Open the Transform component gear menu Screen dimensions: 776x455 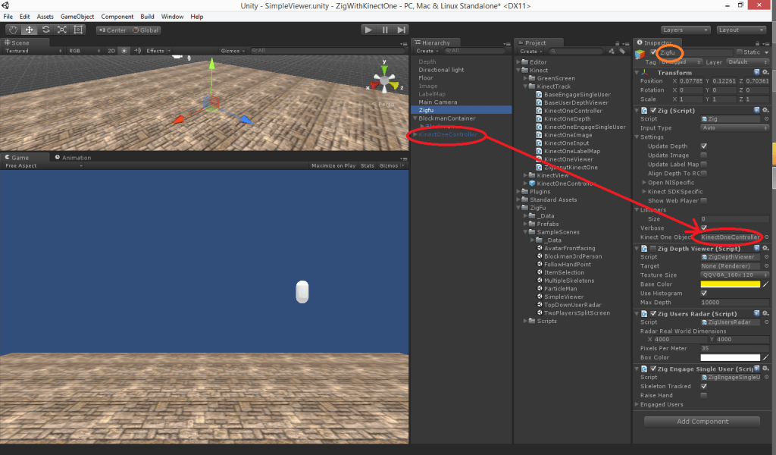pyautogui.click(x=766, y=72)
